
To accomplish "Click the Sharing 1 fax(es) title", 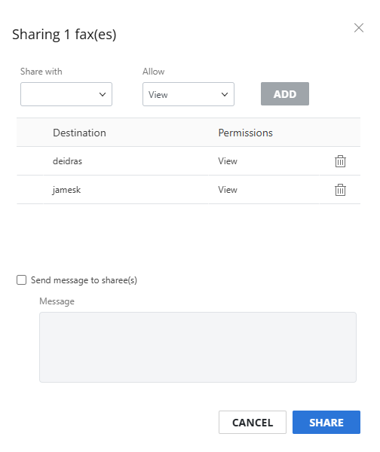I will 64,35.
